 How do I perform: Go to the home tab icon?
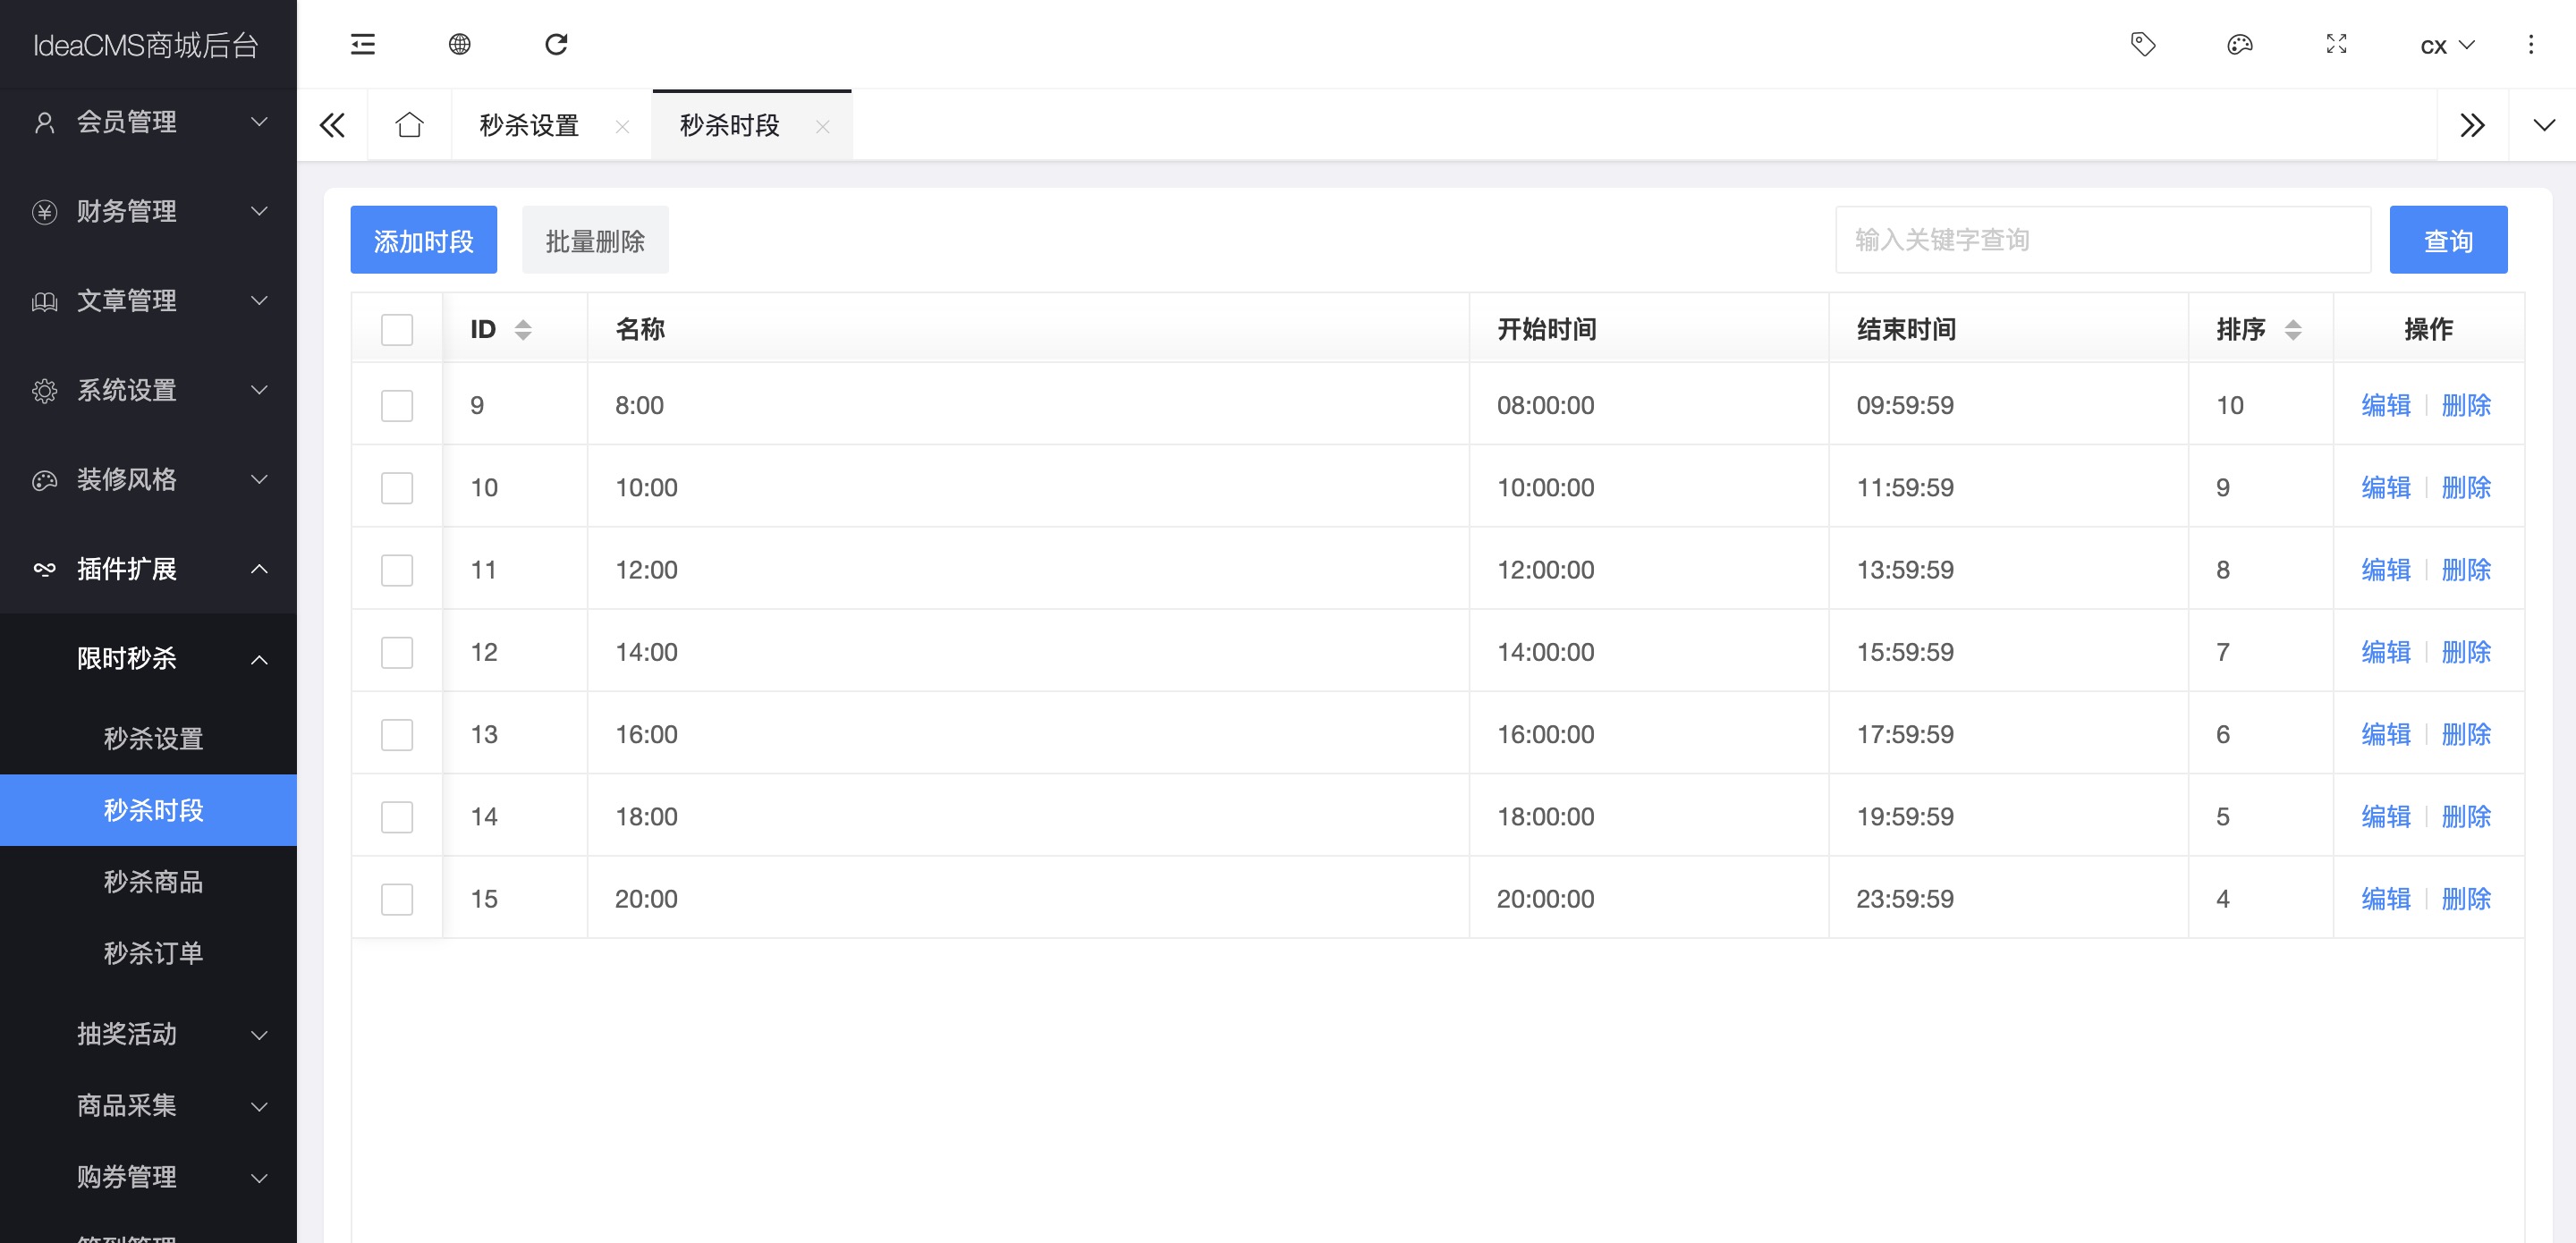tap(409, 125)
